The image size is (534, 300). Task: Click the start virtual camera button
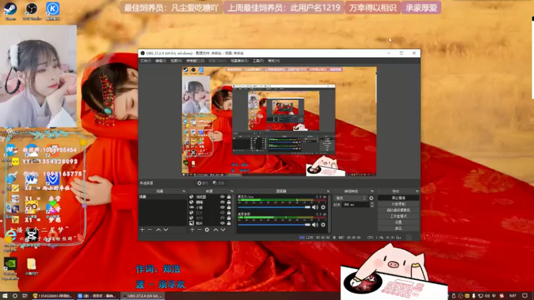coord(398,210)
